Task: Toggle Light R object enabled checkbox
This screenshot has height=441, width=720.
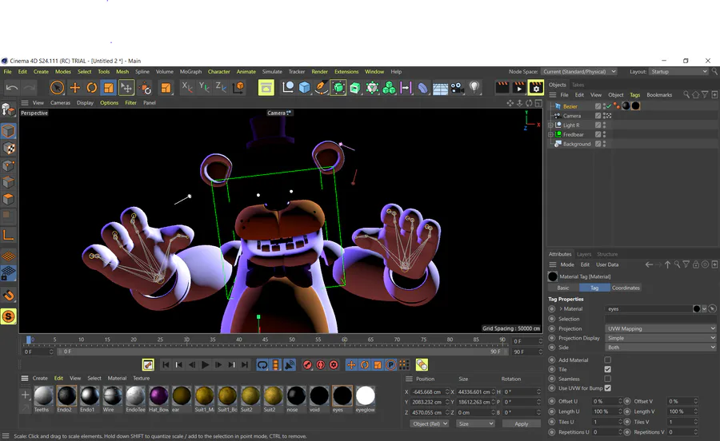Action: pyautogui.click(x=598, y=125)
